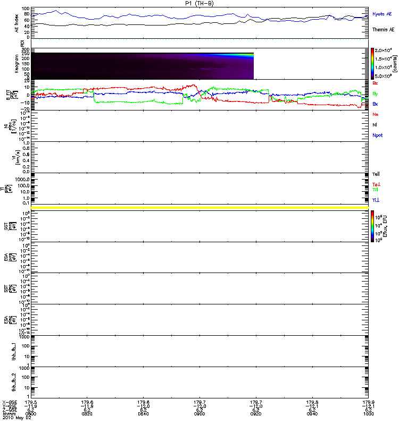Viewport: 399px width, 425px height.
Task: Click the Keogram counts color bar
Action: (x=374, y=63)
